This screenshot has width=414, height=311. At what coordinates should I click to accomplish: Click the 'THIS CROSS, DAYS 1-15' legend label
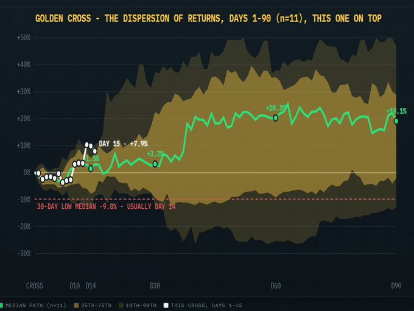coord(206,306)
